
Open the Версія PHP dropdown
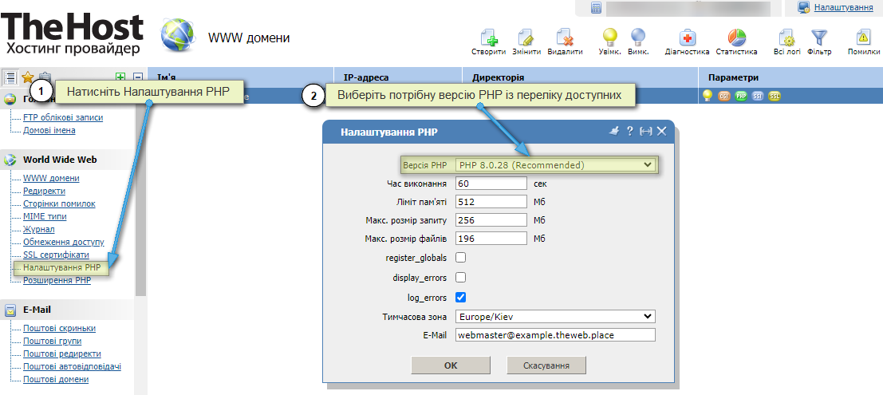coord(555,165)
